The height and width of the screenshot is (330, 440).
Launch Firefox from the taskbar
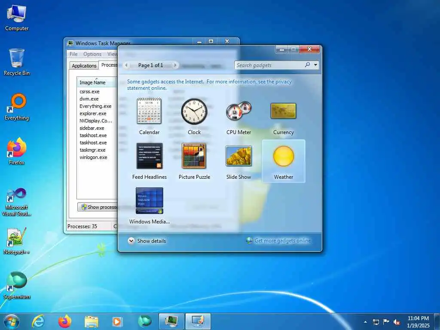[x=64, y=321]
